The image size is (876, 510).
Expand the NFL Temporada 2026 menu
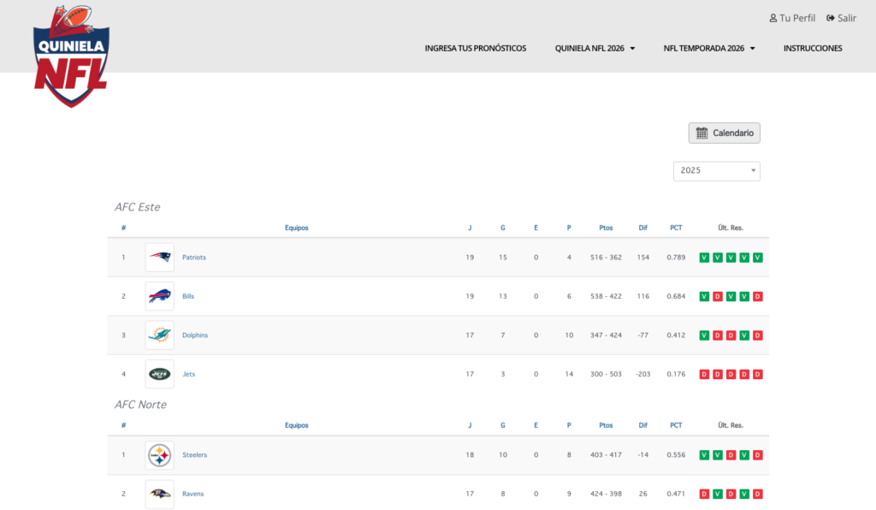point(709,49)
